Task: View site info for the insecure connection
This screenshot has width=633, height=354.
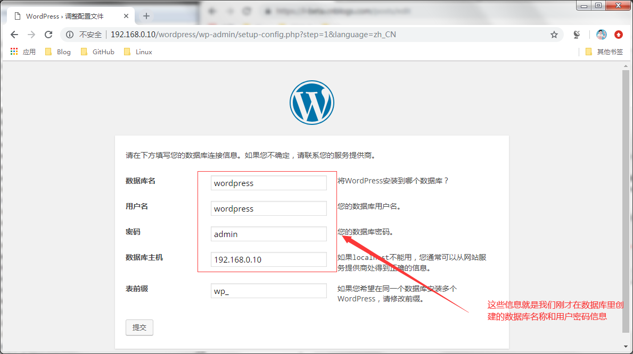Action: (x=70, y=35)
